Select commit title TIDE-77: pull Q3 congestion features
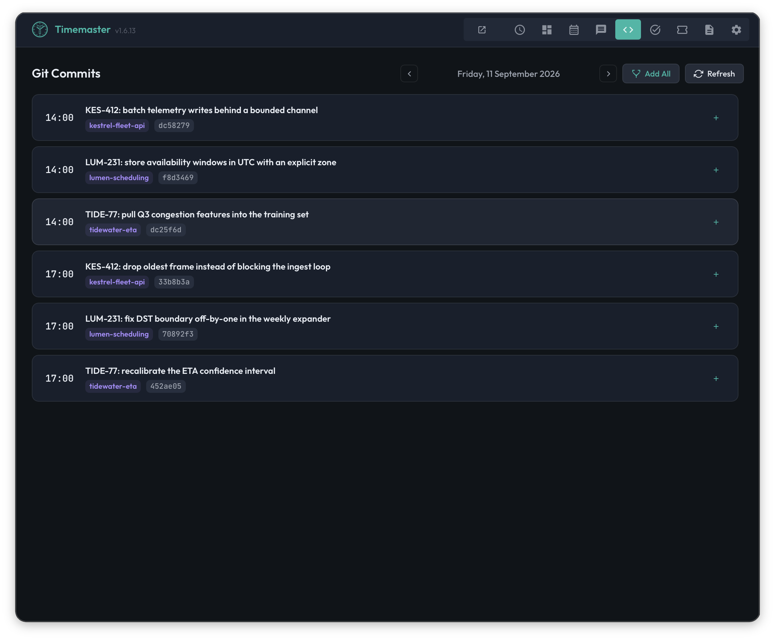Screen dimensions: 775x640 pos(197,215)
